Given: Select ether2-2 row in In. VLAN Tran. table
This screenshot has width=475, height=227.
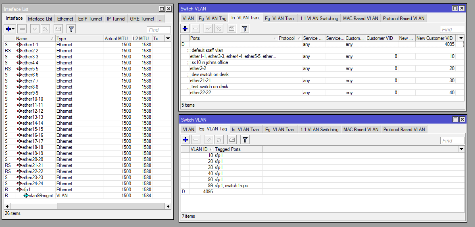Looking at the screenshot, I should (x=322, y=68).
